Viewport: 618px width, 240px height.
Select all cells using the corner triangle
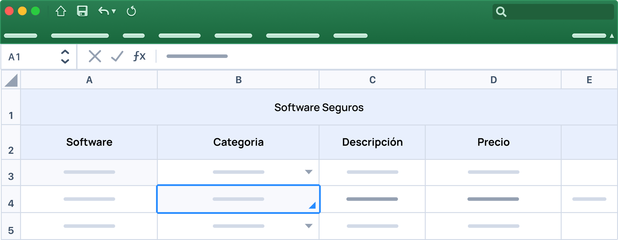coord(11,80)
